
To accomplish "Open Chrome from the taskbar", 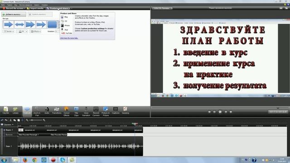I will tap(34, 160).
